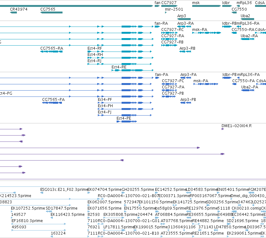
Task: Click the 149527 EST label
Action: pyautogui.click(x=18, y=215)
